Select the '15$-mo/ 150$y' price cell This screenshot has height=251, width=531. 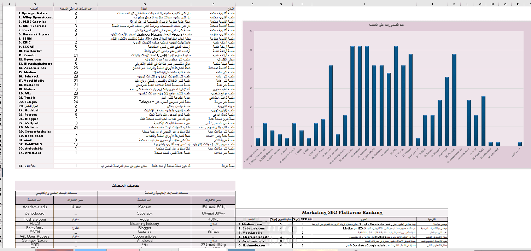pos(213,207)
